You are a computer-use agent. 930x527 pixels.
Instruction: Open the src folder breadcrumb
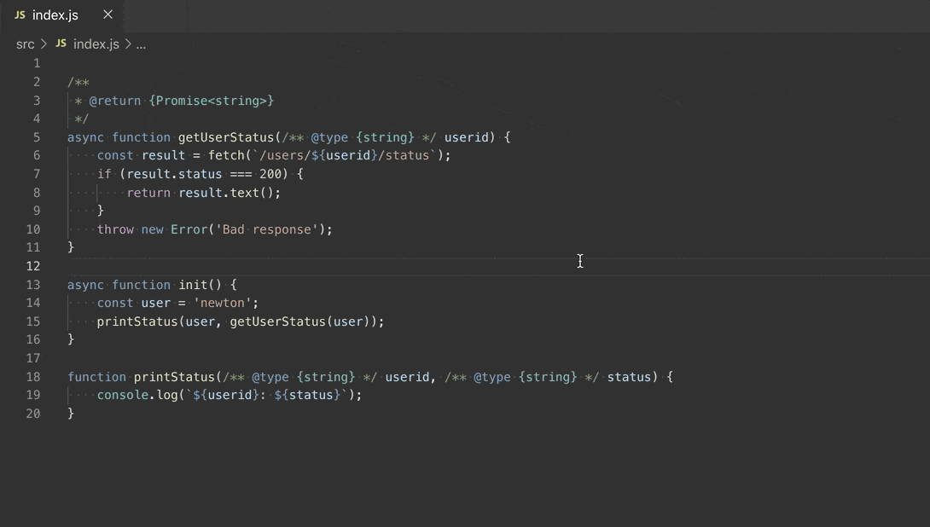[x=25, y=43]
